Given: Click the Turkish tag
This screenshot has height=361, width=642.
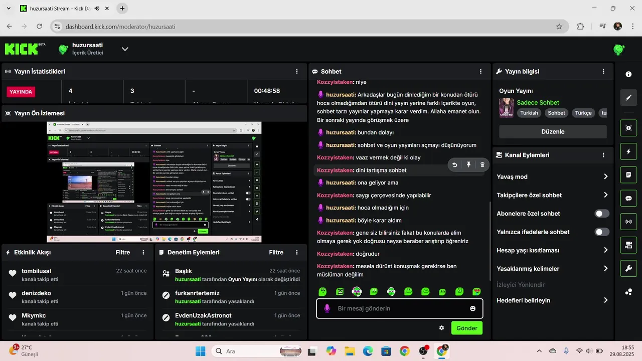Looking at the screenshot, I should pos(529,113).
